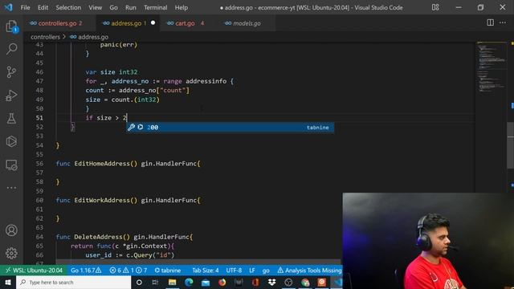Launch Firefox from taskbar

(x=222, y=282)
